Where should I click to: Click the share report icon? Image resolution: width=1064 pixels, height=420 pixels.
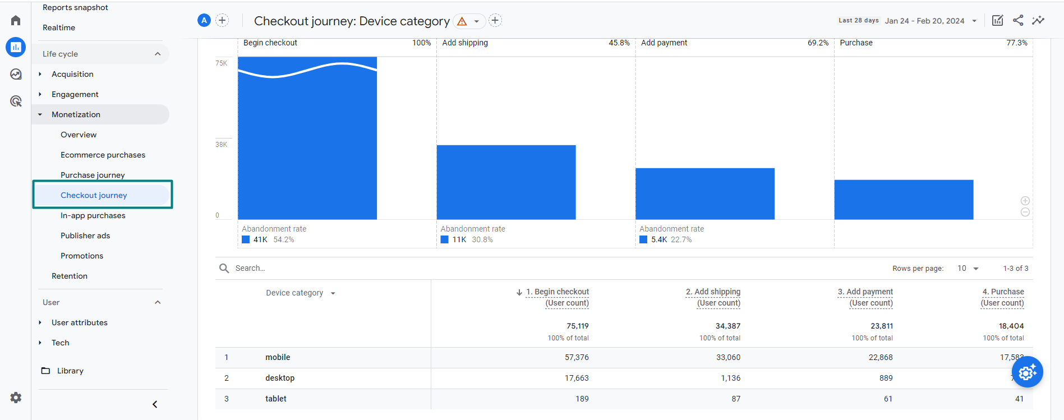click(x=1018, y=20)
